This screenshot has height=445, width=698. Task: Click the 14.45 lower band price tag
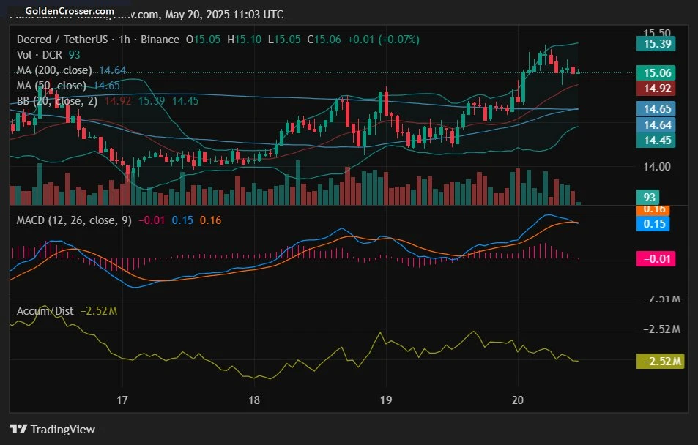[x=654, y=141]
